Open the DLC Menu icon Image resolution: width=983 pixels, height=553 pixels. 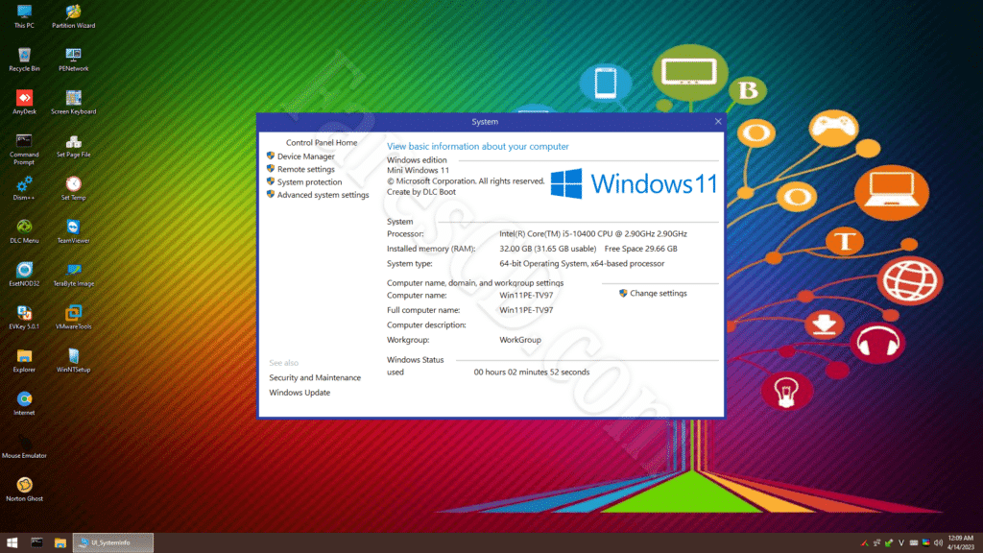pyautogui.click(x=24, y=230)
